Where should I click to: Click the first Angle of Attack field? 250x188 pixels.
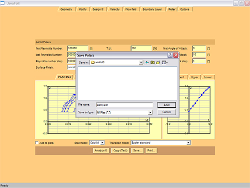(199, 48)
